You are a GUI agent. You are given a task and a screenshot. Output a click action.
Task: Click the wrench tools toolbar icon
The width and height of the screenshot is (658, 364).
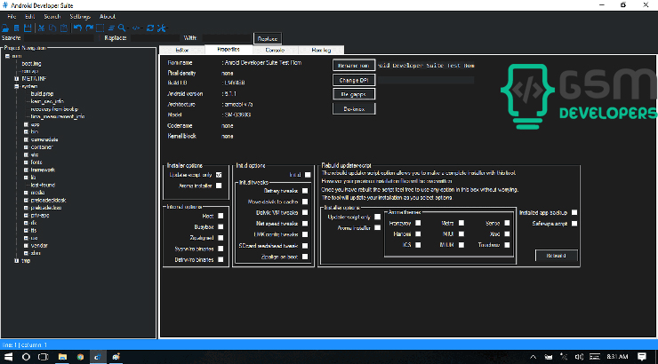[161, 28]
